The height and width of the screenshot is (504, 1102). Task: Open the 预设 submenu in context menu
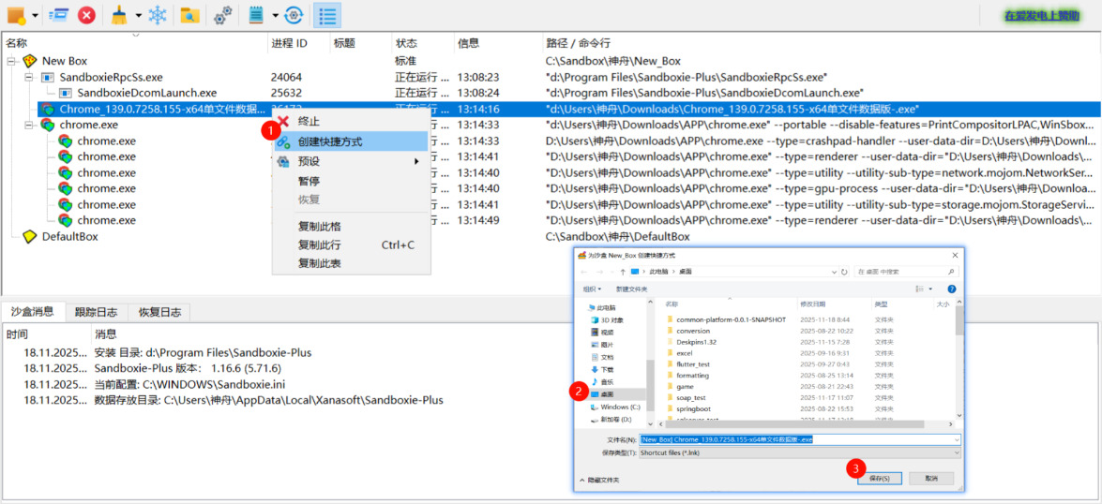tap(352, 161)
